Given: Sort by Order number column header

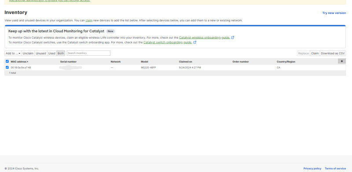Looking at the screenshot, I should (241, 61).
